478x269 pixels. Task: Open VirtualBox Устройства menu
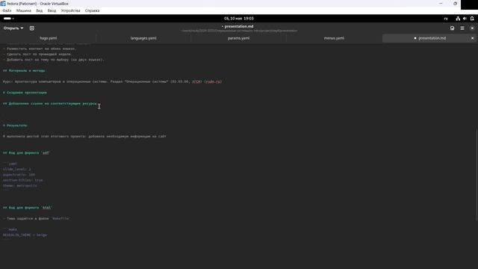[70, 10]
